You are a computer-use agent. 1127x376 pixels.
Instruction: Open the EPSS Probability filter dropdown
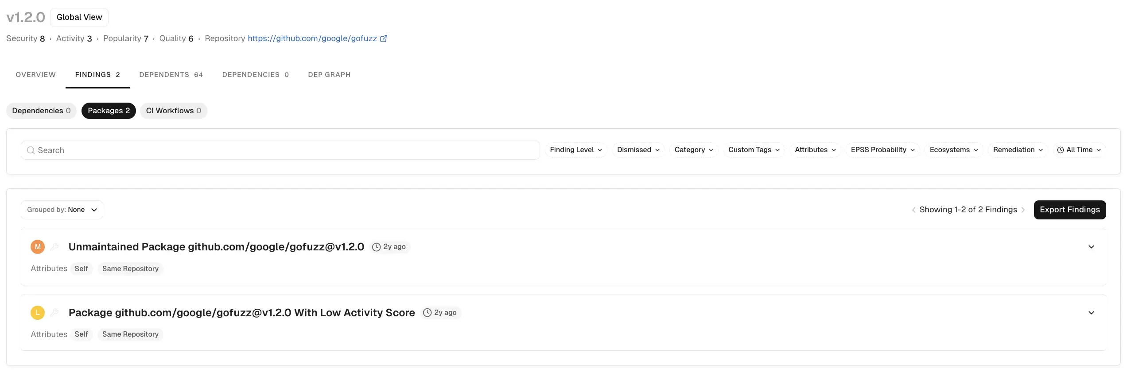[882, 150]
